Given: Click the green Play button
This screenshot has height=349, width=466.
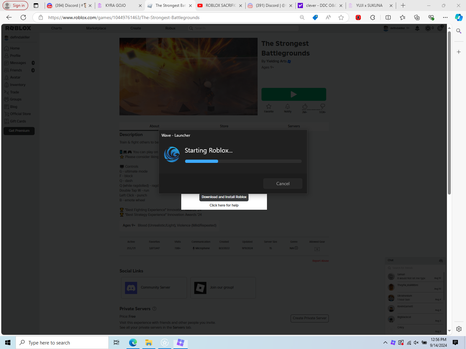Looking at the screenshot, I should click(x=294, y=94).
